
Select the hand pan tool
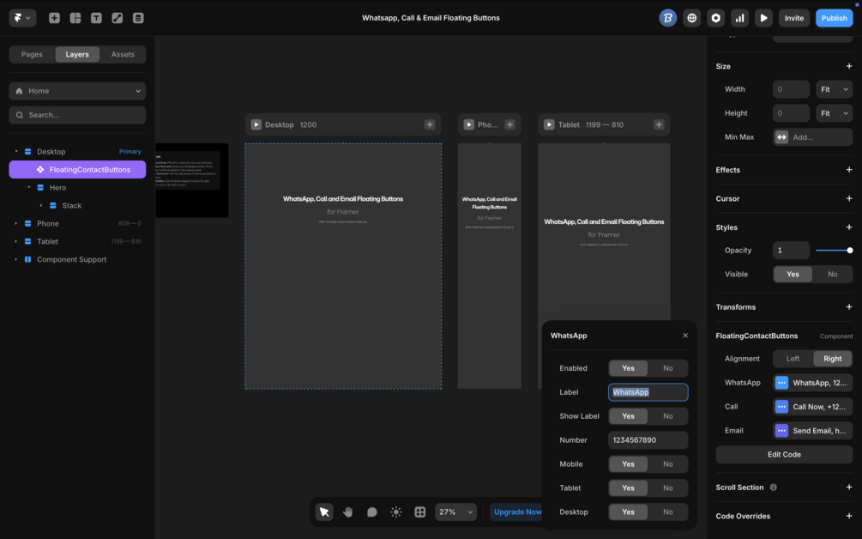point(348,512)
